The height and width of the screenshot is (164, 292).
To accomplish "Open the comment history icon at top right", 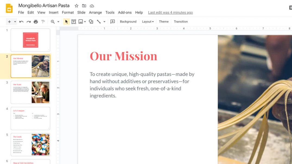I will click(x=291, y=8).
